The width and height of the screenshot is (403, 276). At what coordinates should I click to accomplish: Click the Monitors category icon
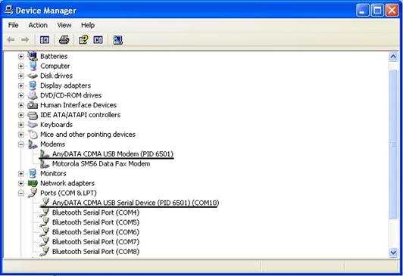[x=33, y=173]
